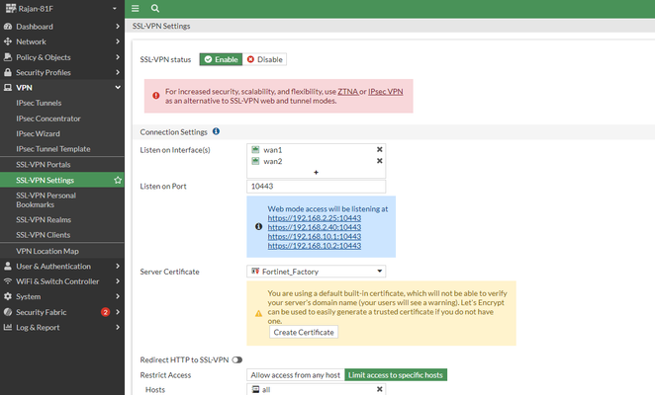Click the Connection Settings info icon
The width and height of the screenshot is (655, 395).
click(216, 130)
